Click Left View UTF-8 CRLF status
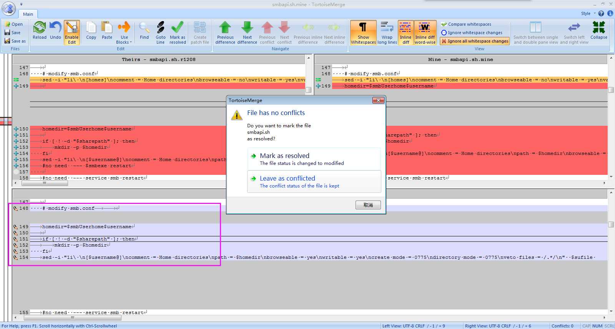The image size is (615, 329). (x=414, y=326)
